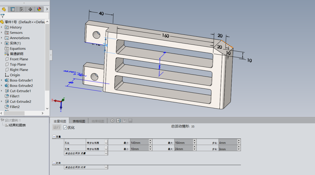
Task: Switch to the 结果视图 results view tab
Action: 98,121
